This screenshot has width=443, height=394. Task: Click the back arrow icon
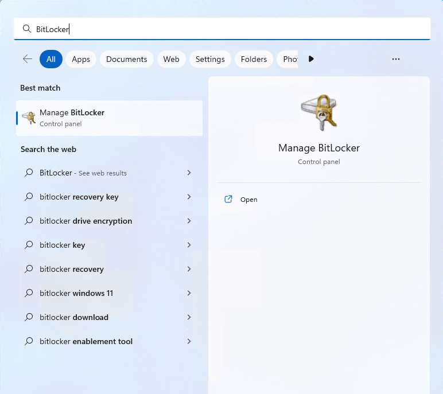click(x=27, y=59)
